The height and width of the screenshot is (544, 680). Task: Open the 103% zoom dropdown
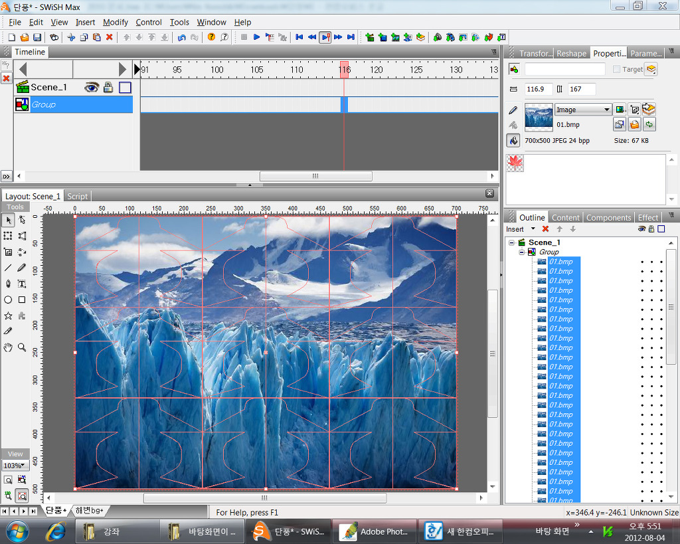click(x=16, y=466)
